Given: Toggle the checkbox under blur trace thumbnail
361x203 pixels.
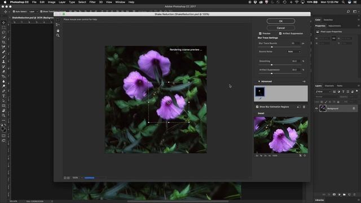Looking at the screenshot, I should [260, 98].
